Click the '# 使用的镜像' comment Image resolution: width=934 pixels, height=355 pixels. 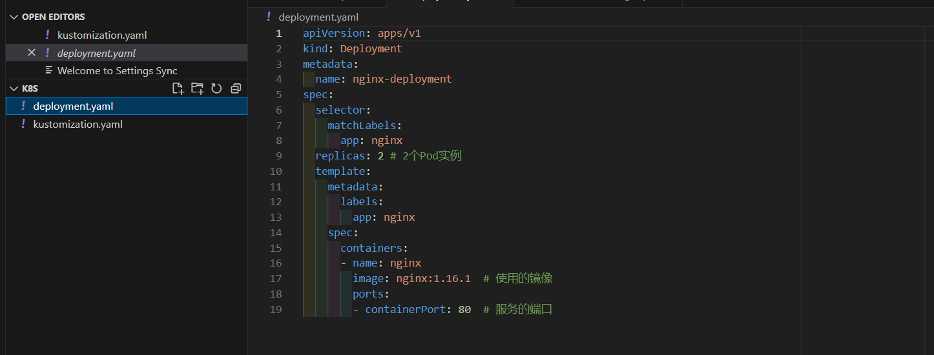click(518, 279)
